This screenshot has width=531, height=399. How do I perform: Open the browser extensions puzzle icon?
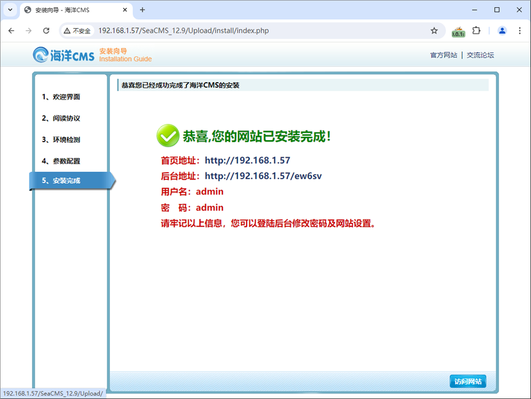click(476, 31)
